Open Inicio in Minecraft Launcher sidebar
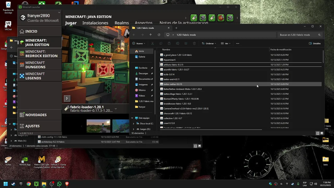Viewport: 334px width, 188px height. [x=39, y=31]
